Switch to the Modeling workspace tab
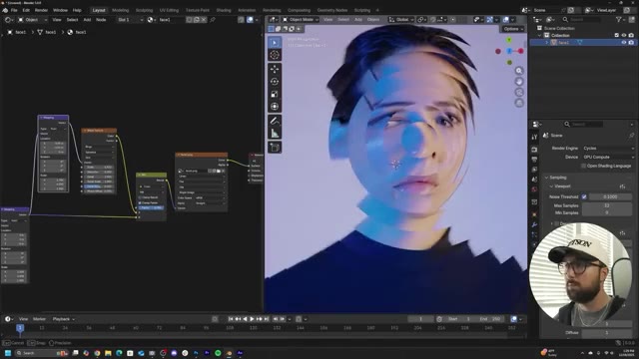 tap(120, 10)
